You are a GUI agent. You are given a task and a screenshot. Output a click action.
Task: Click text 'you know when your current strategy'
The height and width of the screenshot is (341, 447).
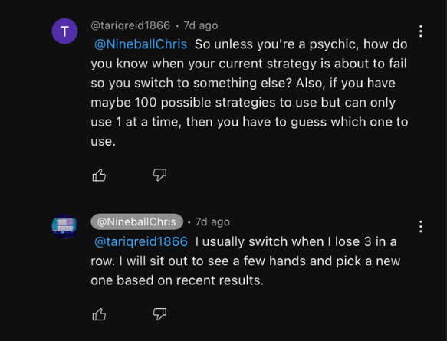click(x=203, y=64)
